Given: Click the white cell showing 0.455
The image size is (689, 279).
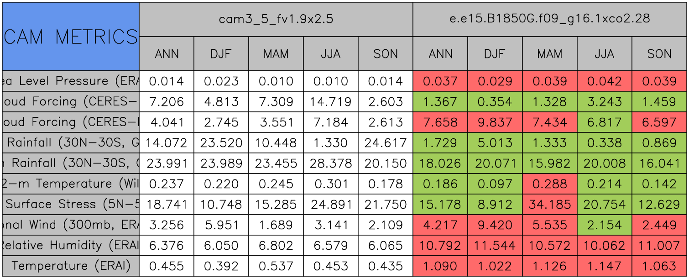Looking at the screenshot, I should tap(167, 266).
